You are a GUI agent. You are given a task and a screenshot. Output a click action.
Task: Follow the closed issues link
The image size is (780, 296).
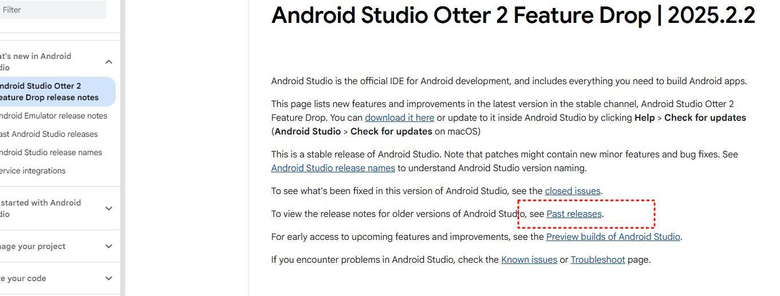(573, 191)
